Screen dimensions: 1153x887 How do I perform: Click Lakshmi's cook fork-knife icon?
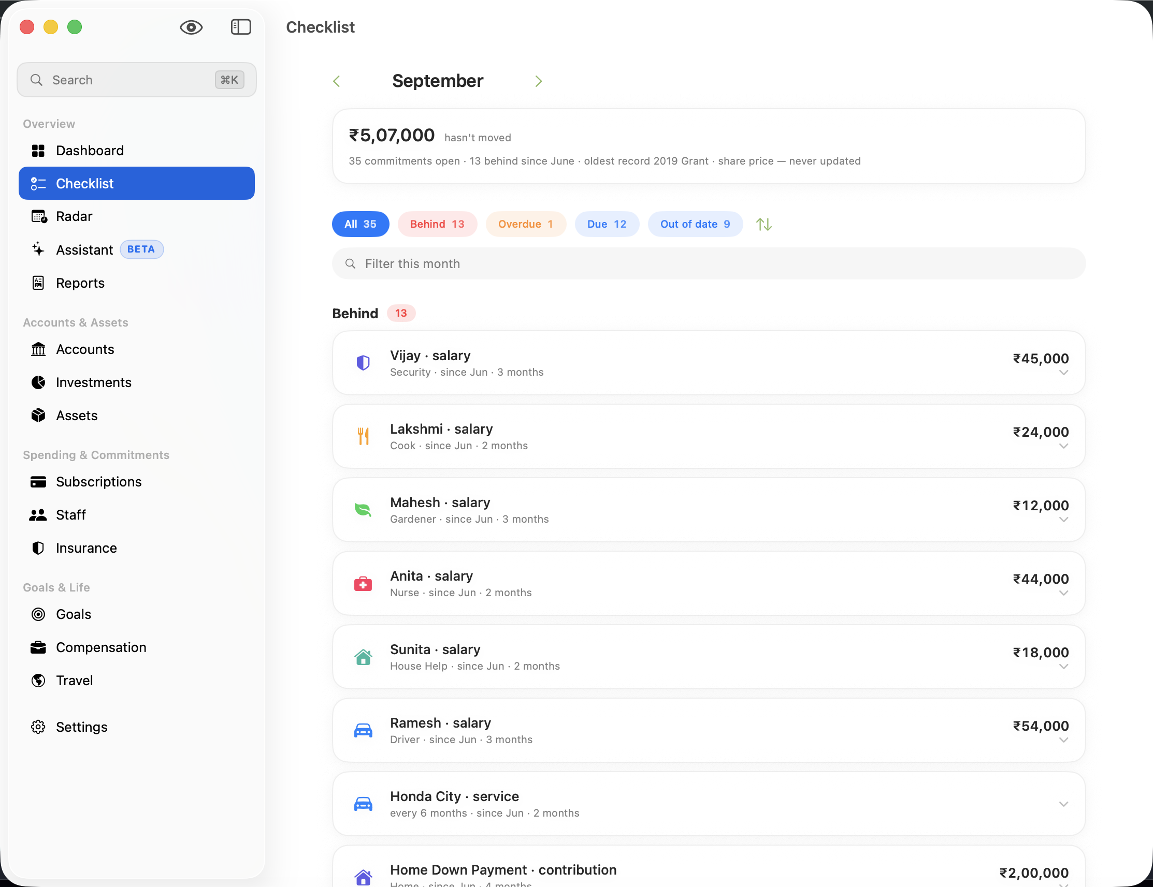pos(363,436)
